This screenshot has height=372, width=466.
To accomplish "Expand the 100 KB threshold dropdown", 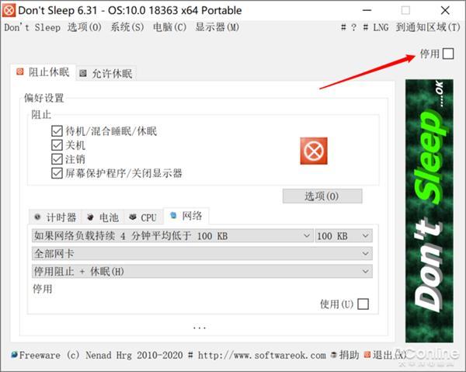I will click(343, 236).
